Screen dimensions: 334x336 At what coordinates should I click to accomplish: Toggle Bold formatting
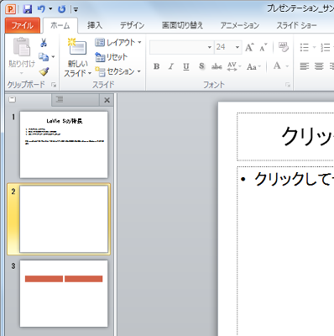click(157, 66)
